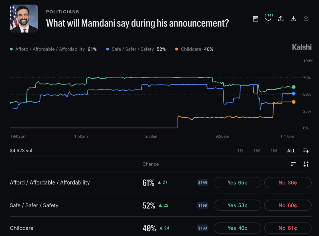Toggle the Afford legend series green dot
The image size is (319, 236).
pyautogui.click(x=11, y=49)
